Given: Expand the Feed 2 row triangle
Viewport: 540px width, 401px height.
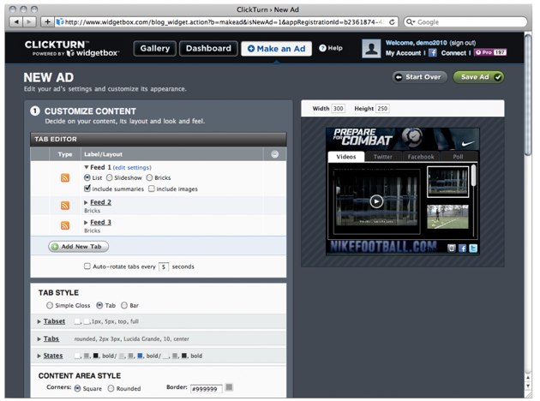Looking at the screenshot, I should coord(86,202).
